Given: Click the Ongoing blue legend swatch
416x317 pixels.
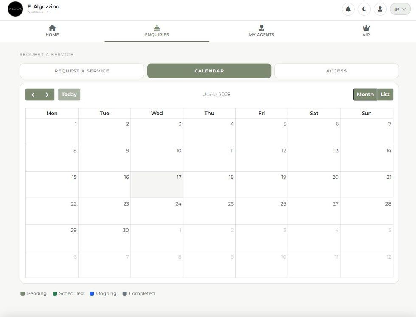Looking at the screenshot, I should pos(92,293).
